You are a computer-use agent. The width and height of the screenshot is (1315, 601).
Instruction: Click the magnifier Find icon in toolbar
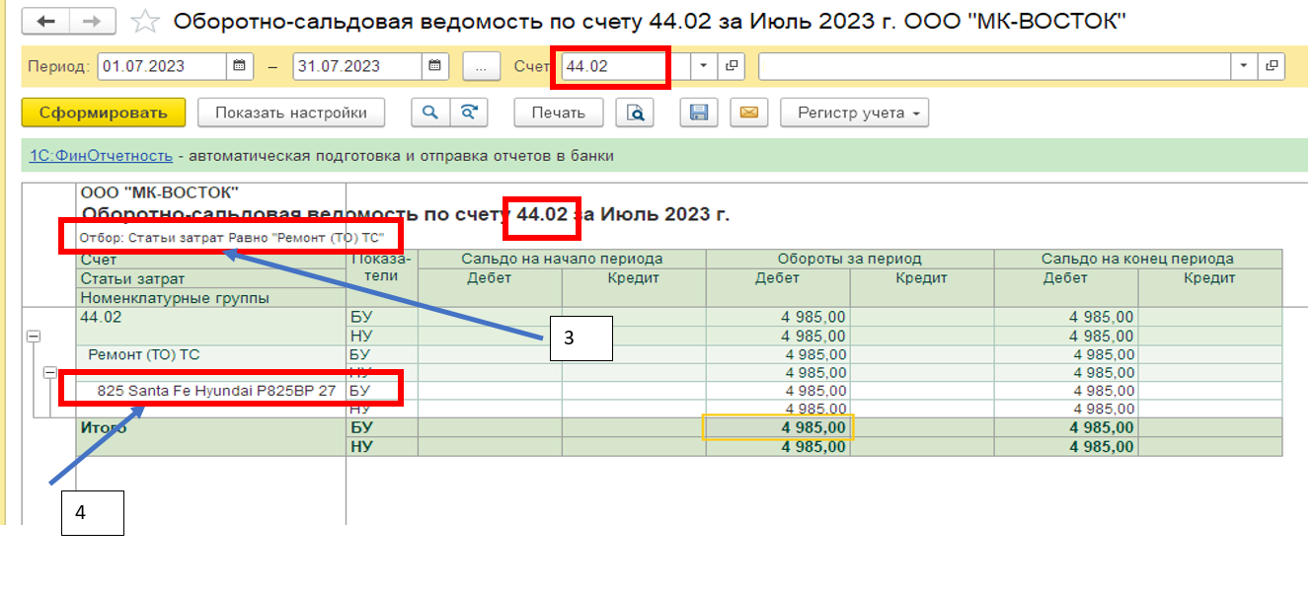coord(430,113)
